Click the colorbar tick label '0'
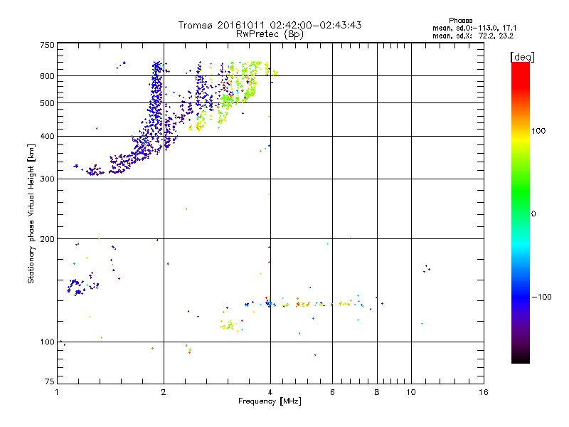This screenshot has width=569, height=427. point(533,214)
